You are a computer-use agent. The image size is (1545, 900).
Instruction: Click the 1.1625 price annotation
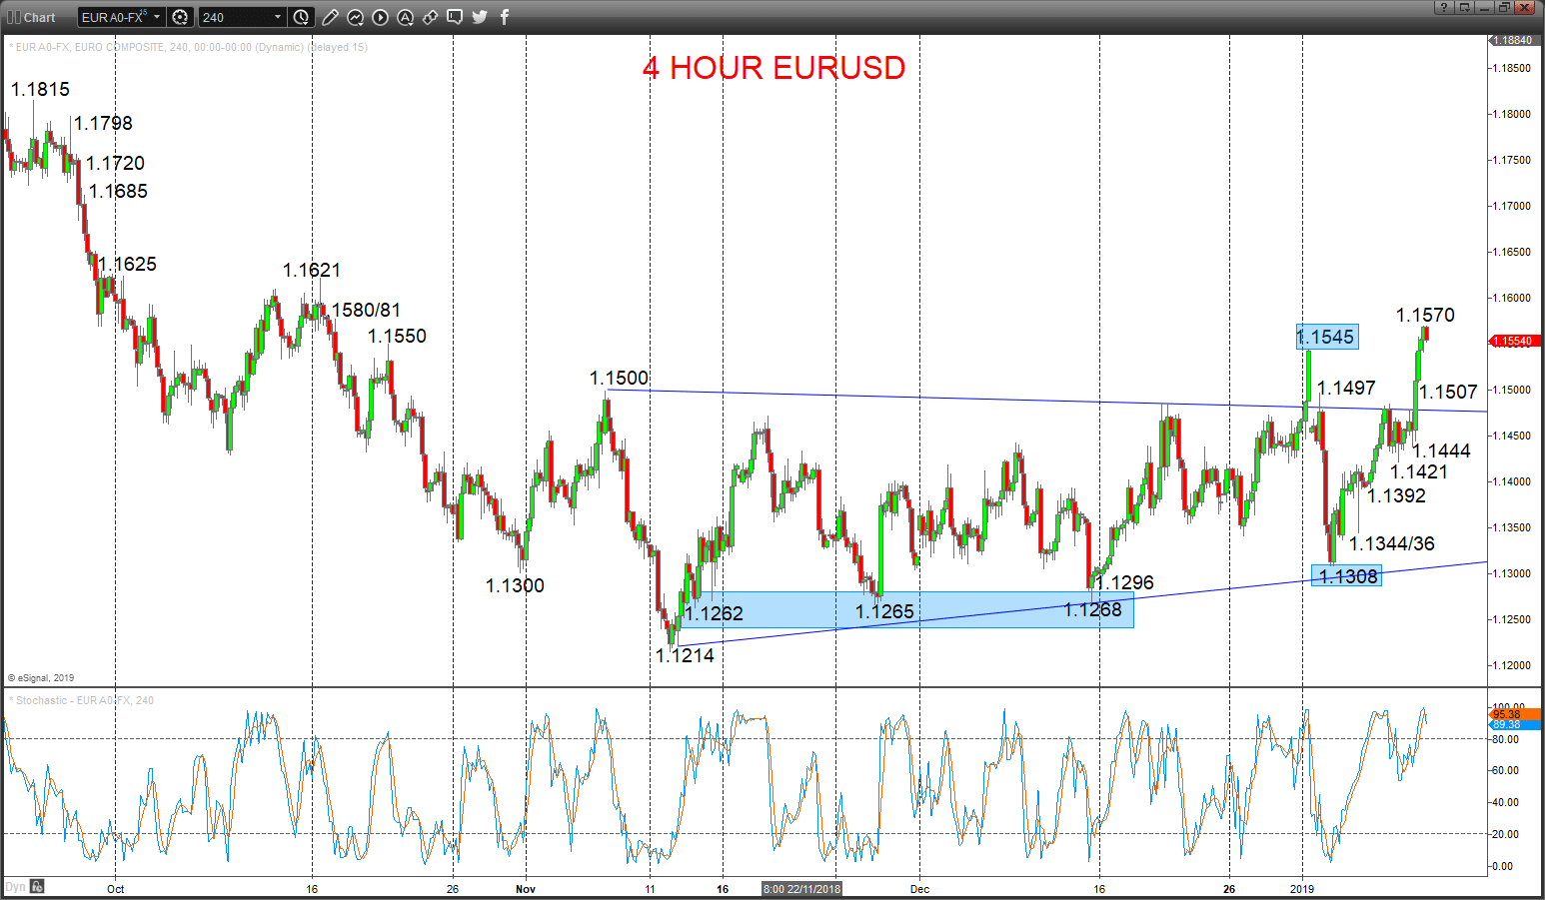tap(128, 264)
